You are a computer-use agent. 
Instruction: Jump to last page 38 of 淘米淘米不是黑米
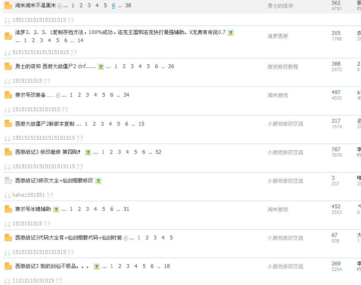[x=128, y=6]
